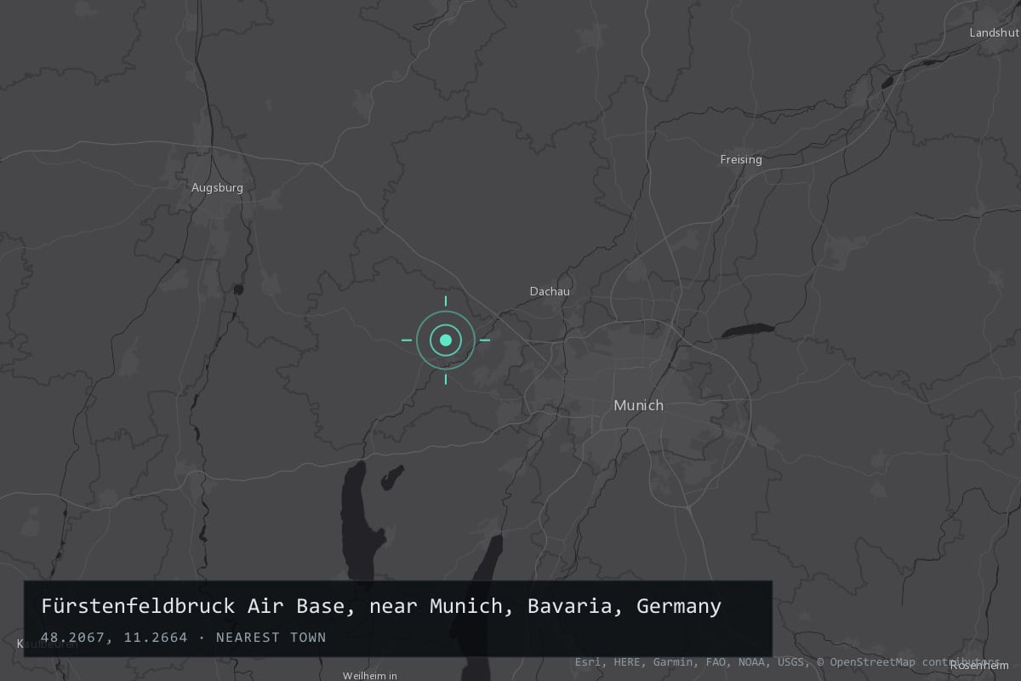Select the Dachau town label
Image resolution: width=1021 pixels, height=681 pixels.
[550, 291]
